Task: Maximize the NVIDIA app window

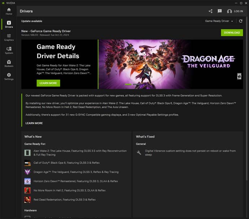Action: 241,3
